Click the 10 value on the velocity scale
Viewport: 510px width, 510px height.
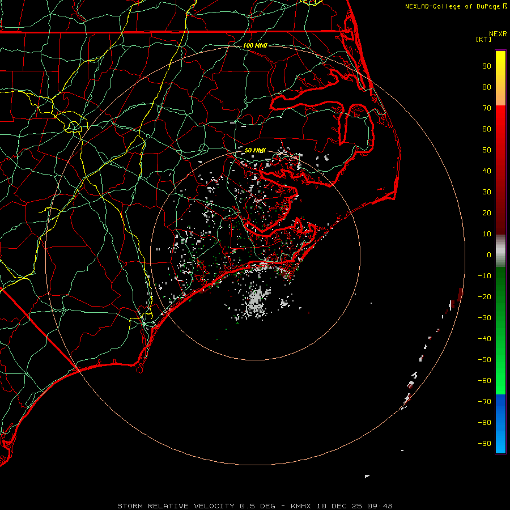pos(487,234)
